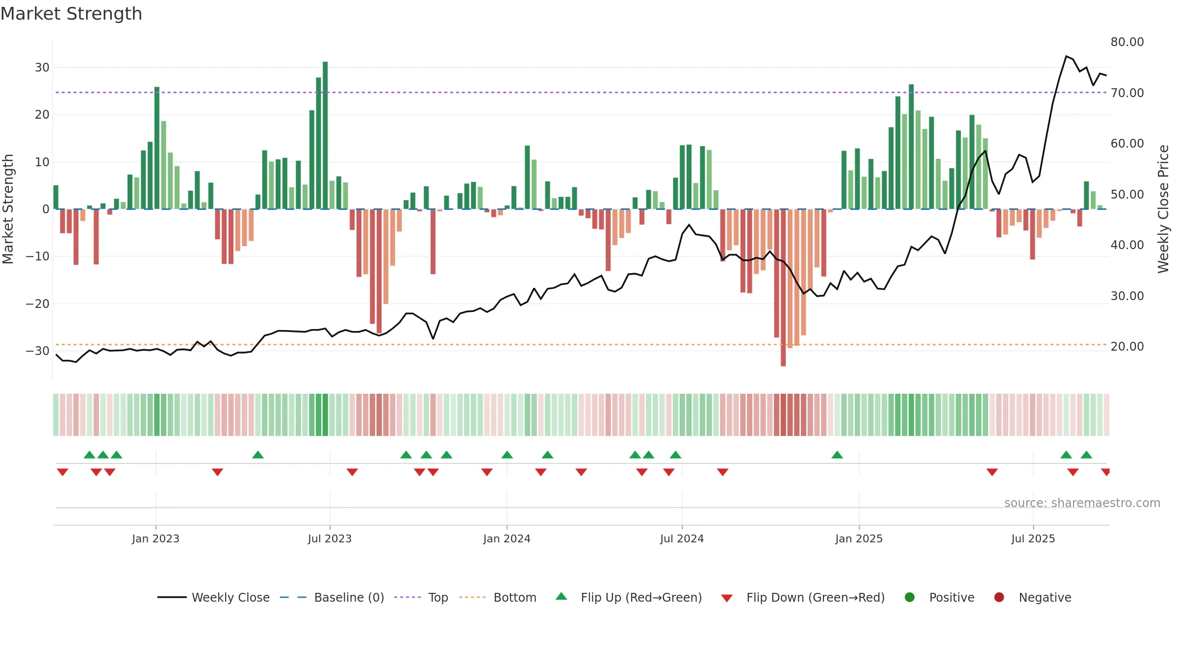Toggle Flip Down (Green→Red) legend entry
1177x662 pixels.
point(803,597)
